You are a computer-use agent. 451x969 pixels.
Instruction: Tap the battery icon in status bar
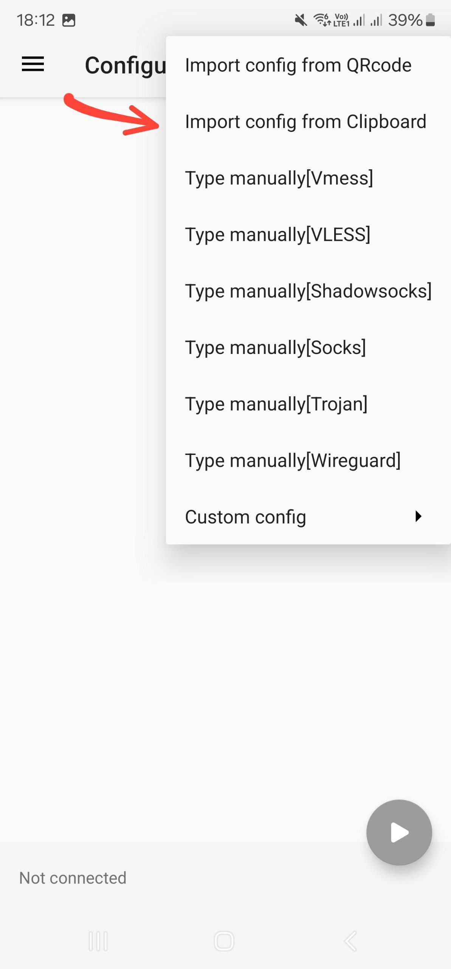click(430, 20)
